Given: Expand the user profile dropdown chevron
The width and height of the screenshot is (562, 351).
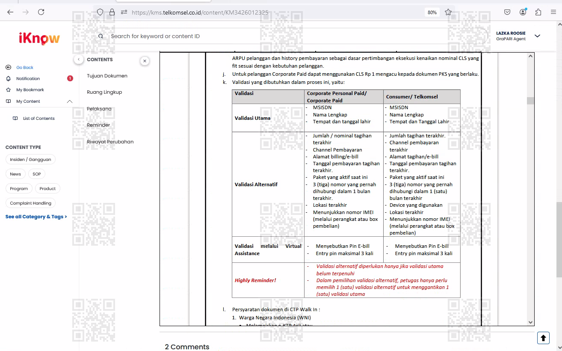Looking at the screenshot, I should click(538, 36).
